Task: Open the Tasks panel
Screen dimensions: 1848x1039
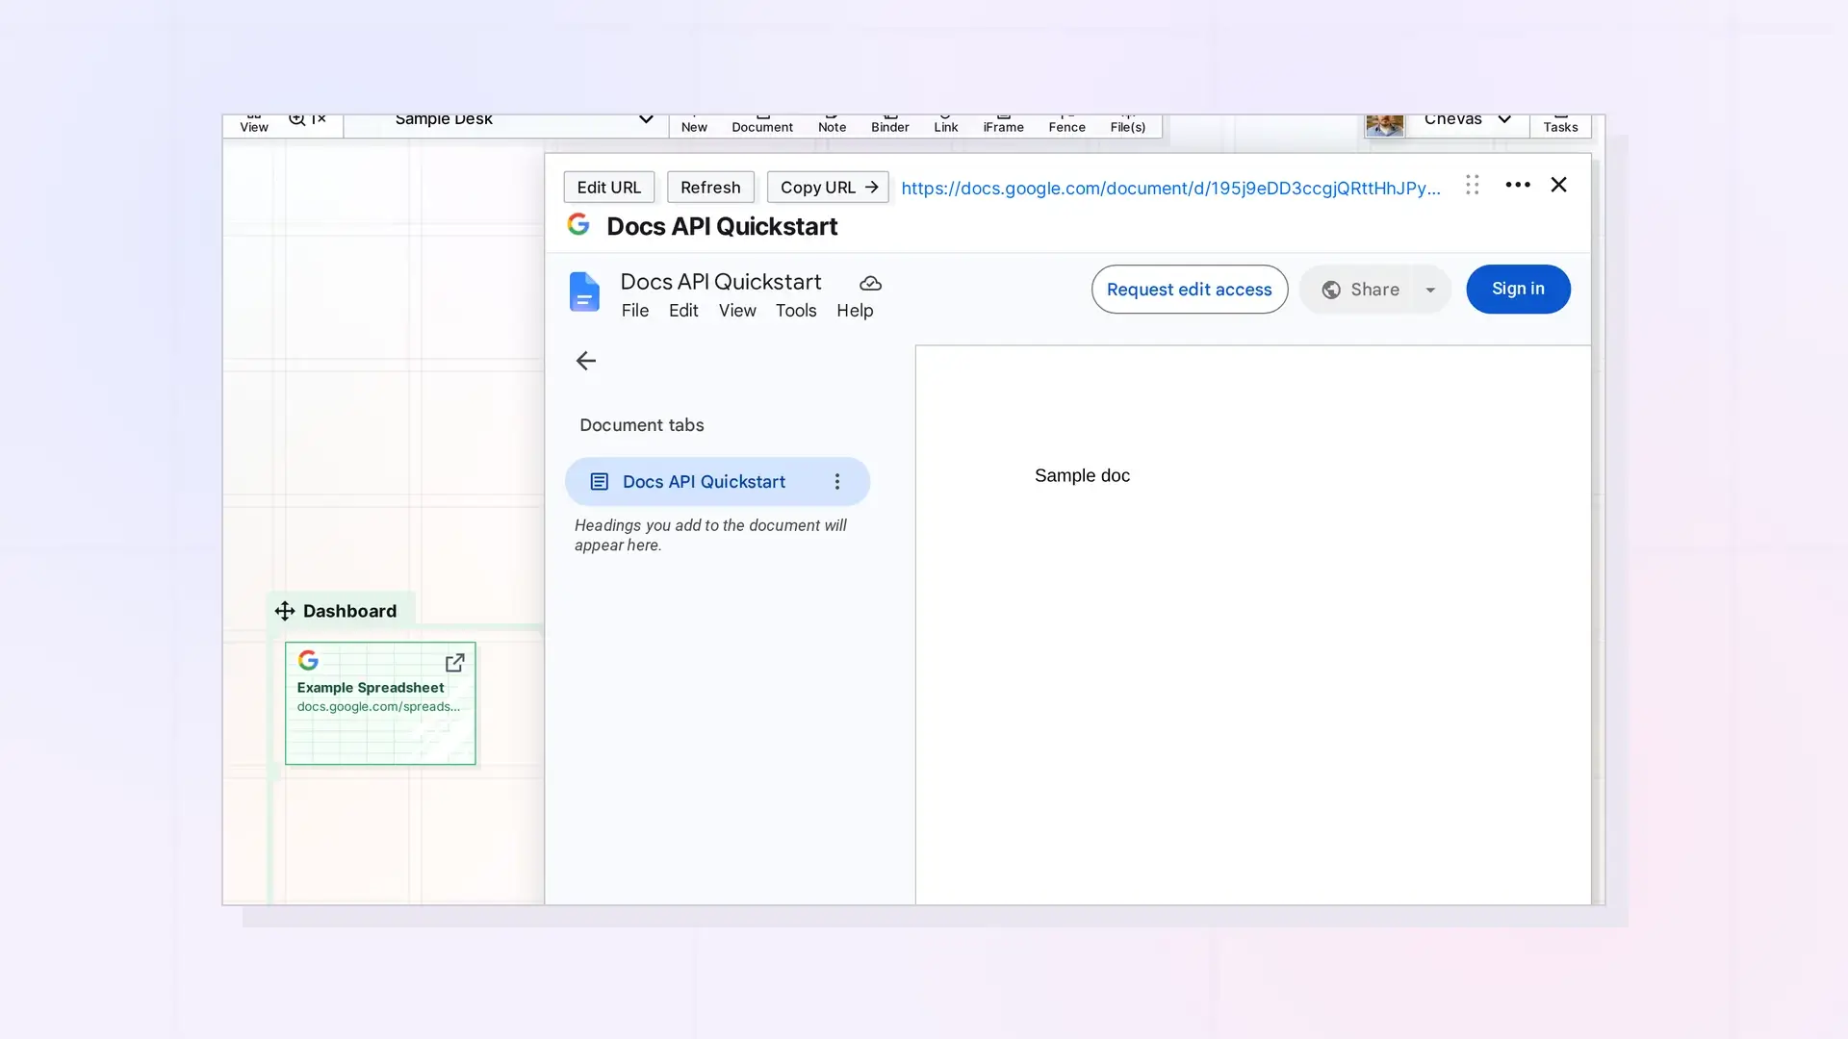Action: pos(1560,125)
